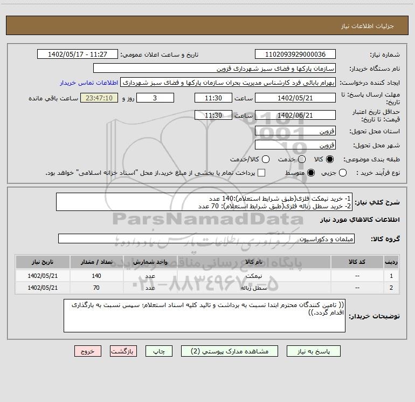
Task: Click the نیمکت item name cell
Action: [254, 276]
